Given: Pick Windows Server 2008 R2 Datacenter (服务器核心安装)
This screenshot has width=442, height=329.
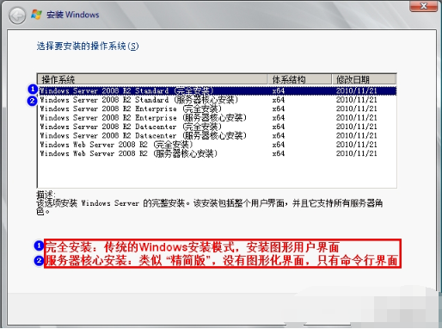Looking at the screenshot, I should [217, 135].
